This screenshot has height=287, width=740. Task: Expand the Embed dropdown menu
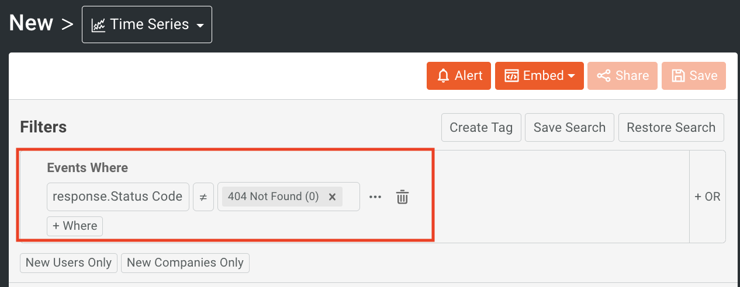point(573,76)
